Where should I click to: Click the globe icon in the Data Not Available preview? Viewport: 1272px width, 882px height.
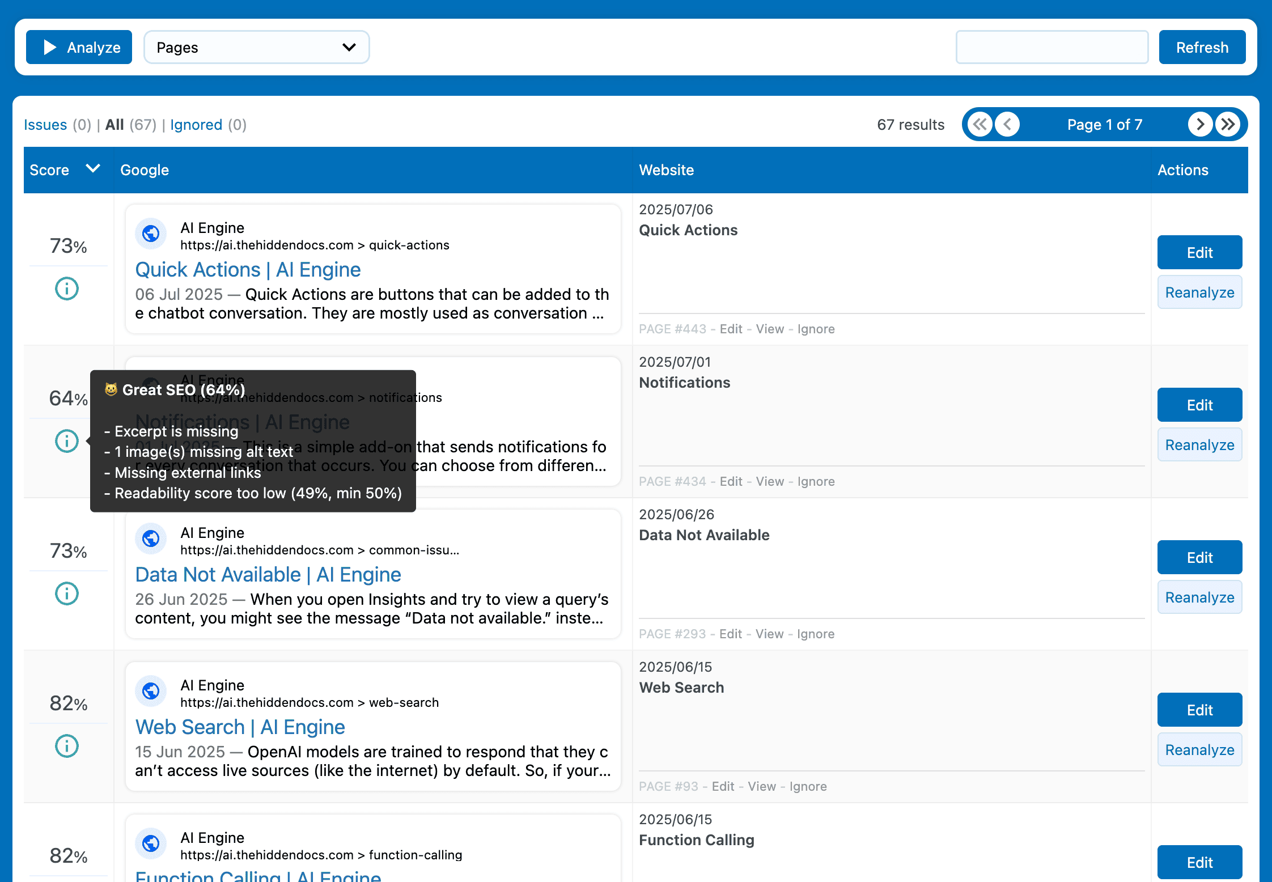tap(151, 538)
